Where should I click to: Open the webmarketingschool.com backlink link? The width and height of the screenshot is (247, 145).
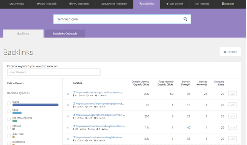98,92
